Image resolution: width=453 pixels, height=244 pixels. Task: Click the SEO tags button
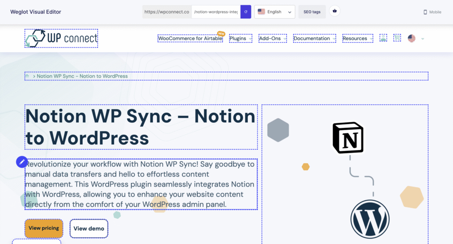(x=312, y=12)
